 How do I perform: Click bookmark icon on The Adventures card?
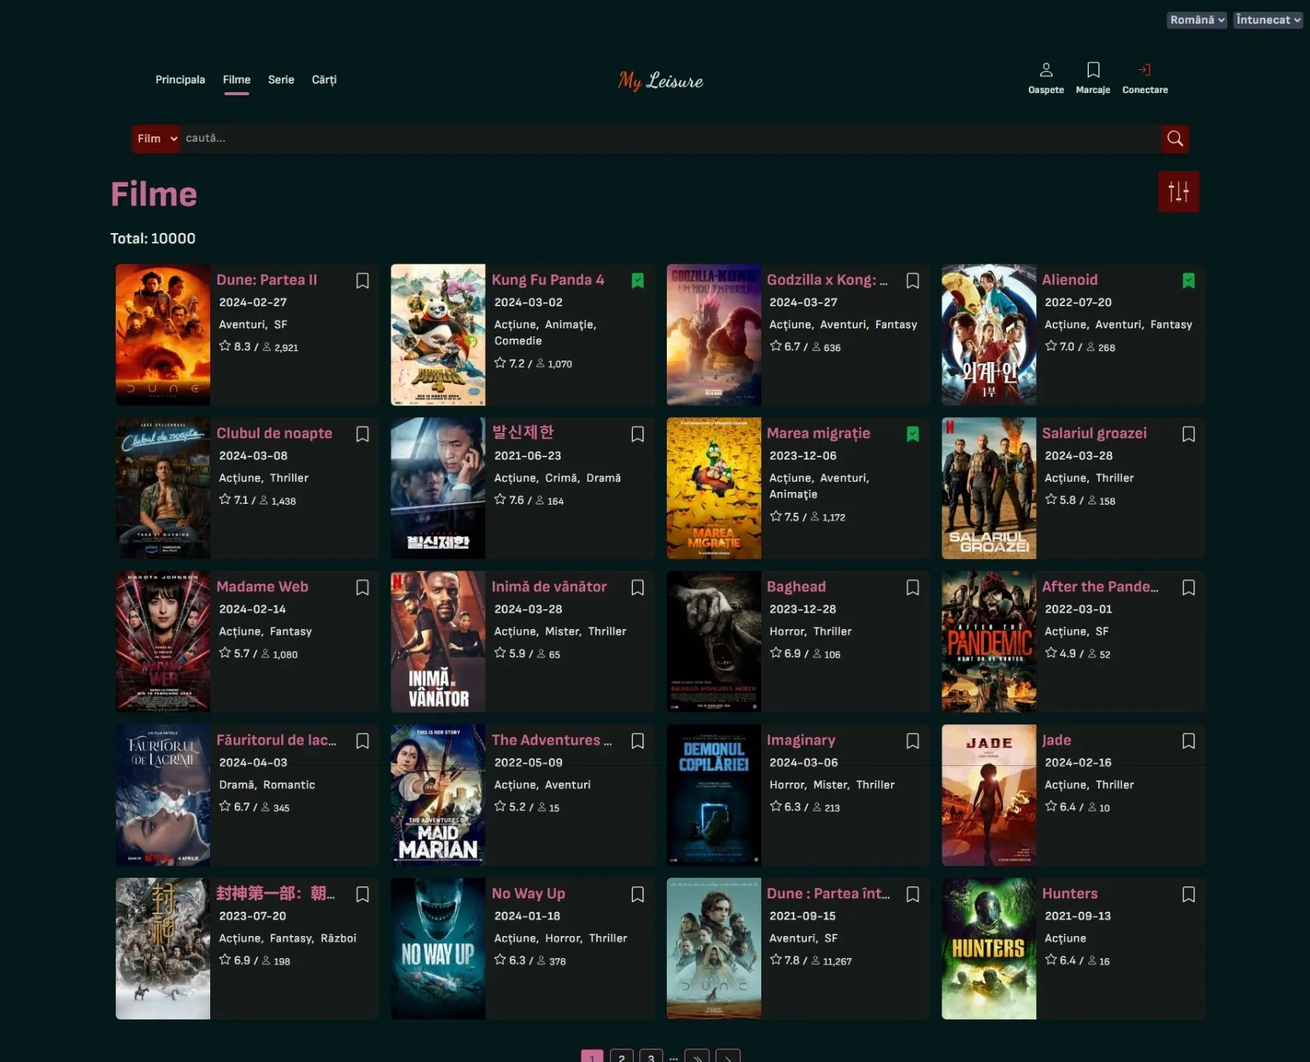click(638, 742)
